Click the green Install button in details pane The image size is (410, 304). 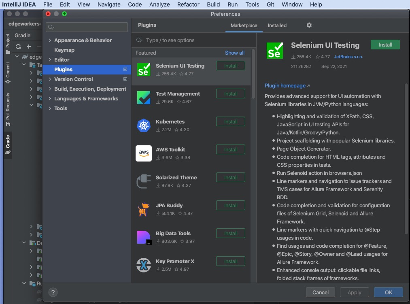pos(385,45)
